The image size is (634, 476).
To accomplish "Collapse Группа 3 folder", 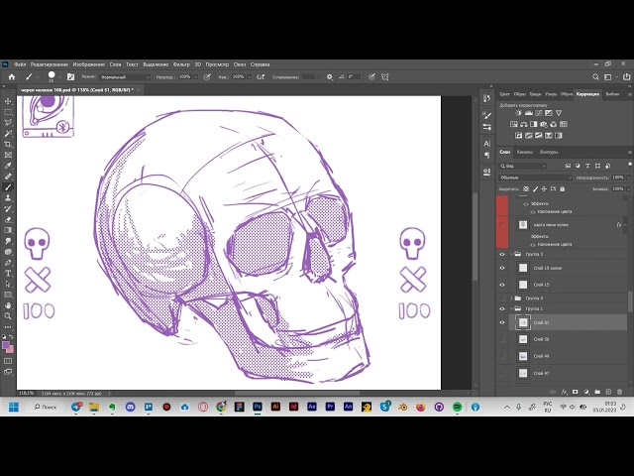I will [511, 254].
